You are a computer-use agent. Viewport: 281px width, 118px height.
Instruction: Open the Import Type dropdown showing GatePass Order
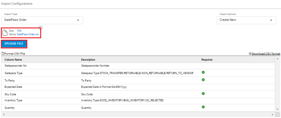[x=42, y=20]
